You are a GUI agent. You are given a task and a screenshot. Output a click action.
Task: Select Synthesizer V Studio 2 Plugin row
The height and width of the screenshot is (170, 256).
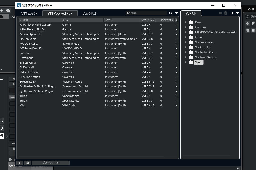click(98, 86)
